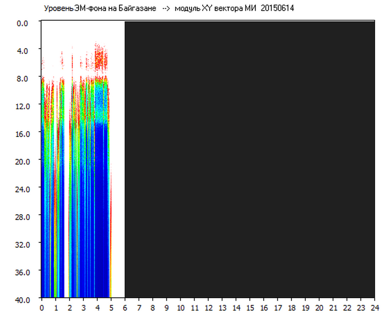
Task: Click the x-axis hour label '12'
Action: [x=209, y=308]
